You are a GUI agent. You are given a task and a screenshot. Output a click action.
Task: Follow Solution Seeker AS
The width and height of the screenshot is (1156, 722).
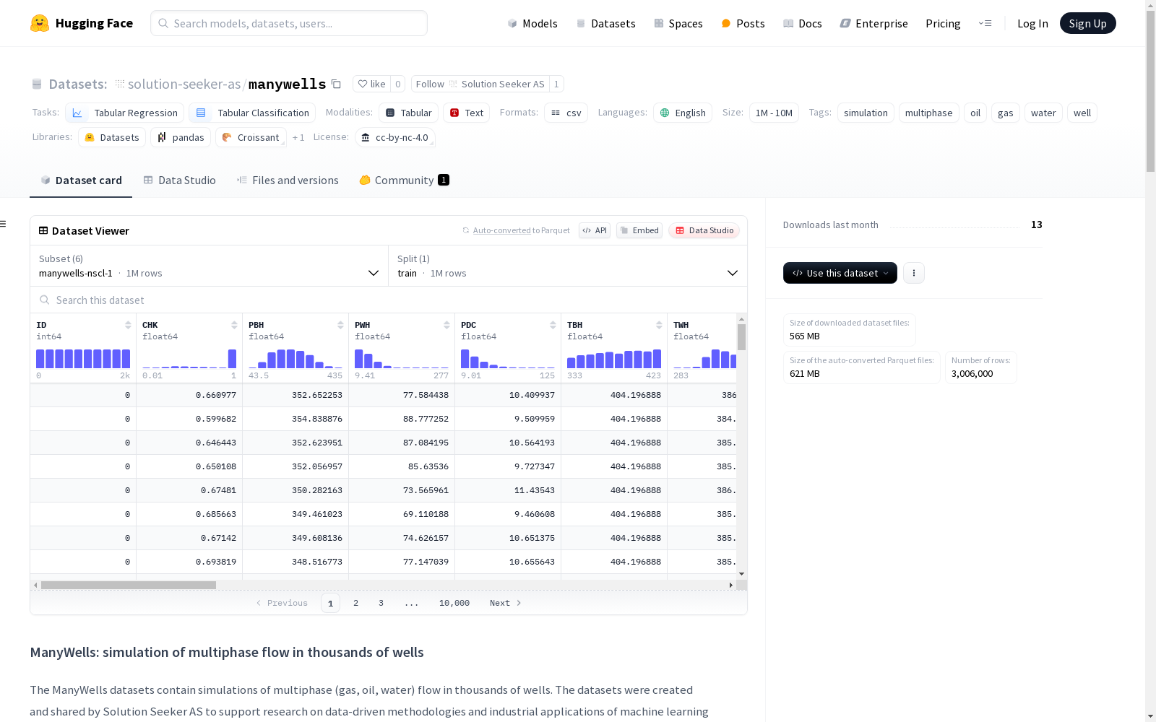click(480, 84)
